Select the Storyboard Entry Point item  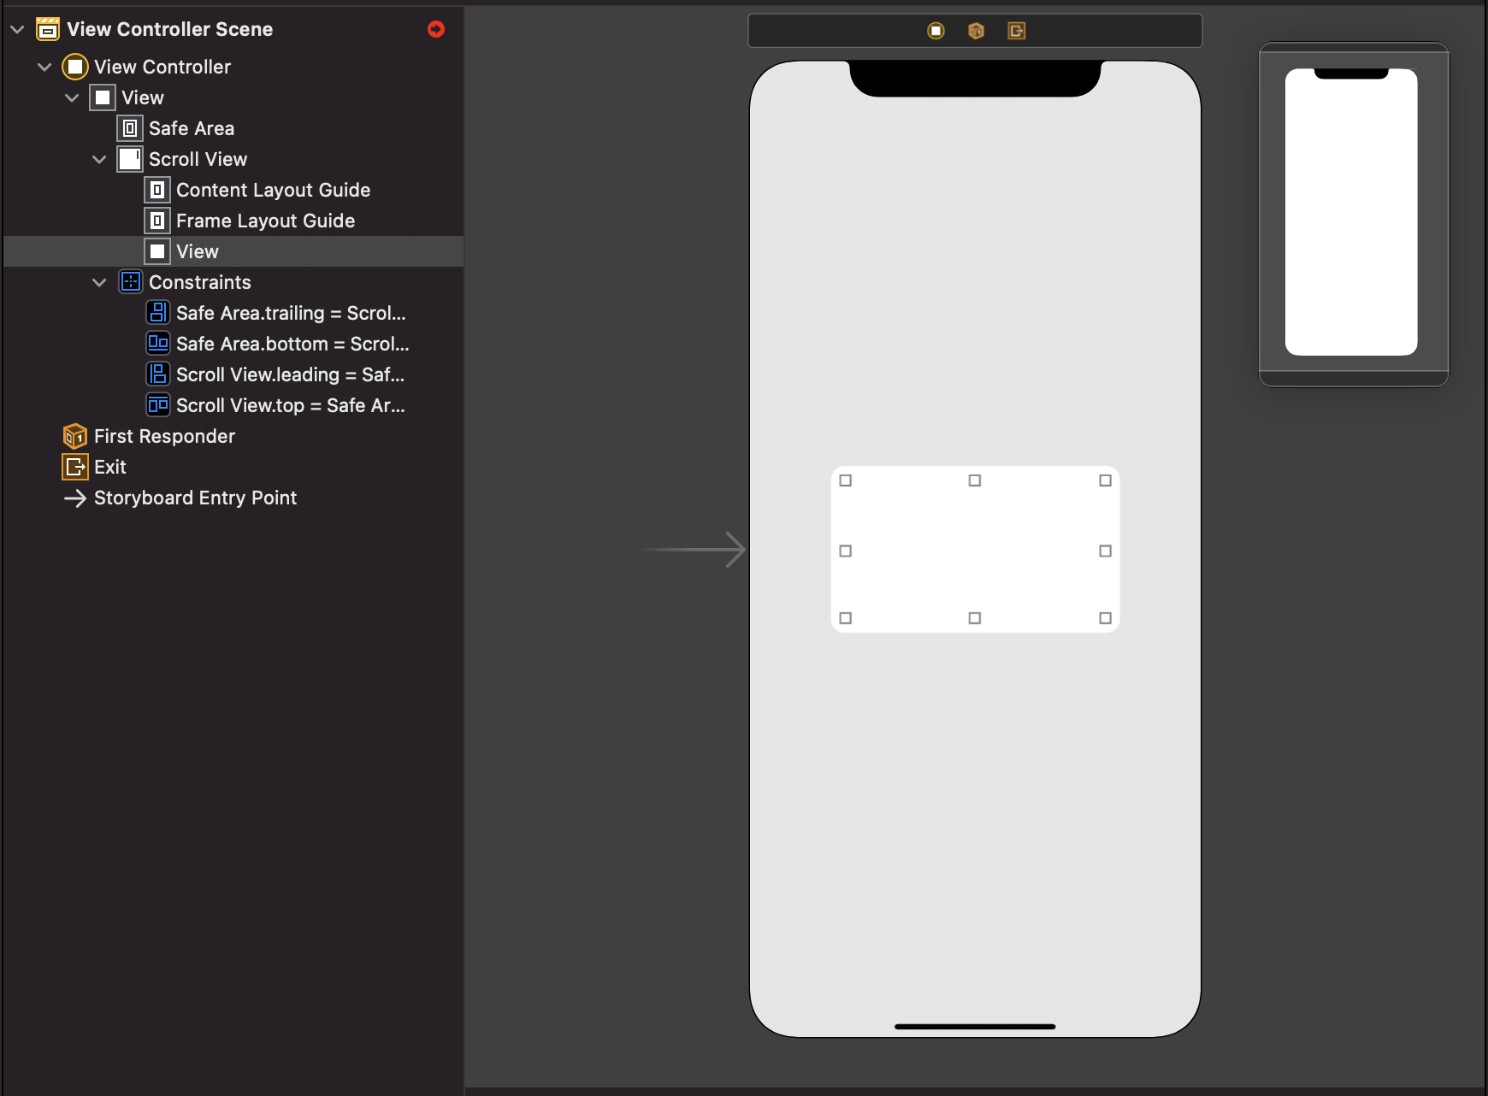pos(195,498)
